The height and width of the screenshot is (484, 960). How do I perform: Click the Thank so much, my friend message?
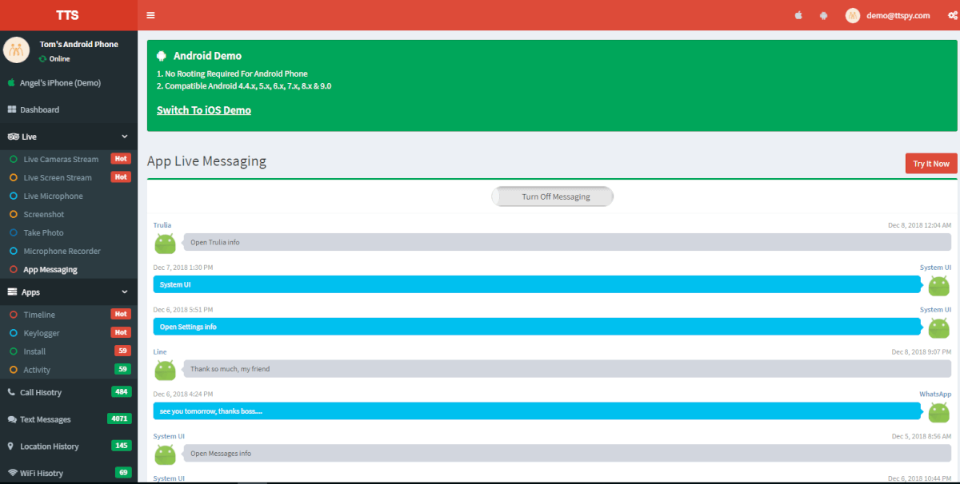coord(566,369)
